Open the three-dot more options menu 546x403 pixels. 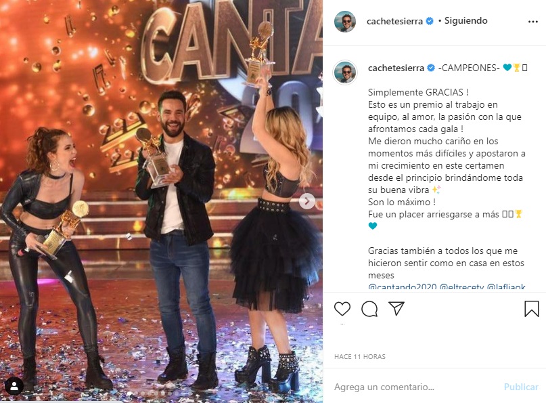pyautogui.click(x=532, y=22)
